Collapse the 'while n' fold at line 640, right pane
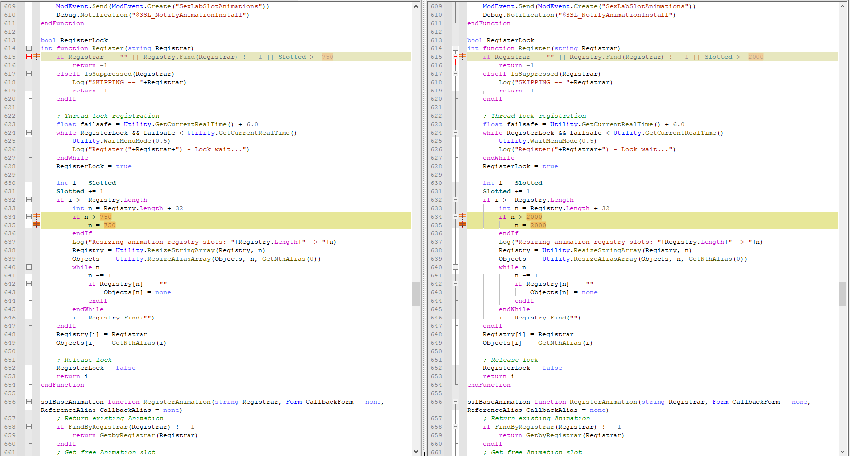The height and width of the screenshot is (456, 850). click(x=455, y=267)
